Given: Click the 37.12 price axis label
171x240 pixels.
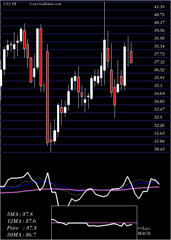Looking at the screenshot, I should coord(159,62).
